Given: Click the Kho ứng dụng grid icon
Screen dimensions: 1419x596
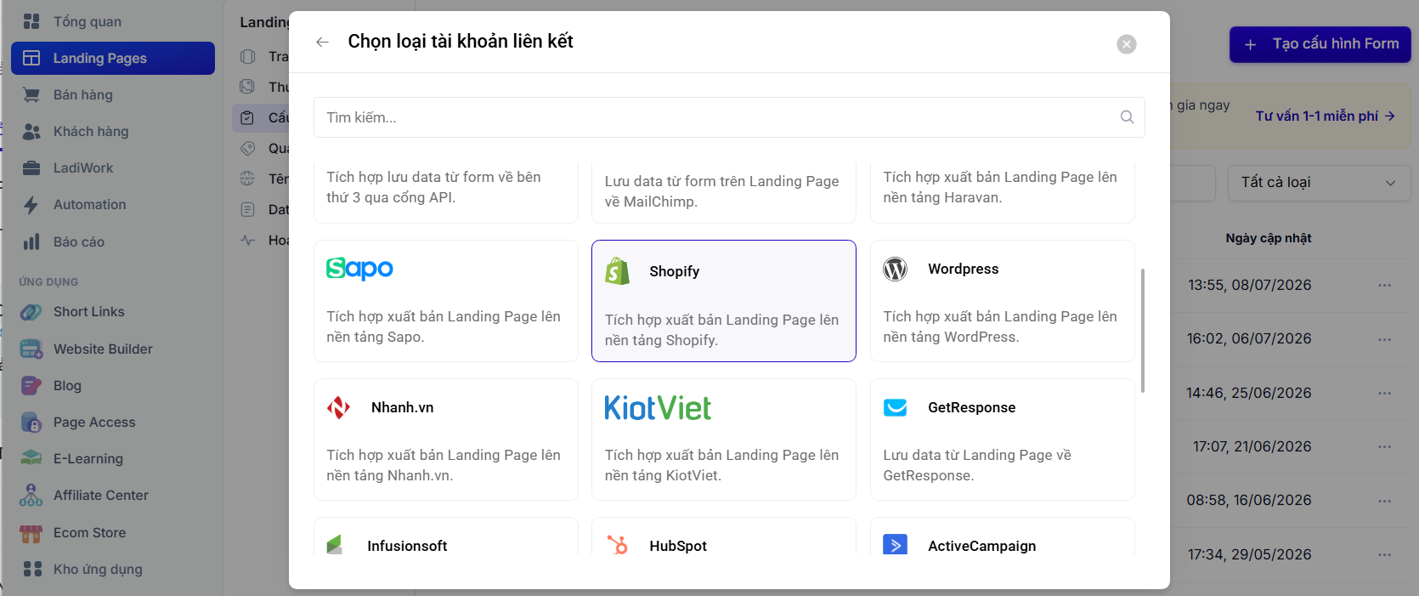Looking at the screenshot, I should pos(32,569).
